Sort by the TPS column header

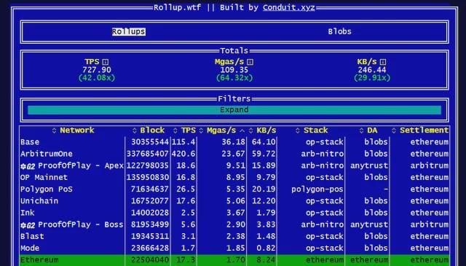click(x=188, y=130)
